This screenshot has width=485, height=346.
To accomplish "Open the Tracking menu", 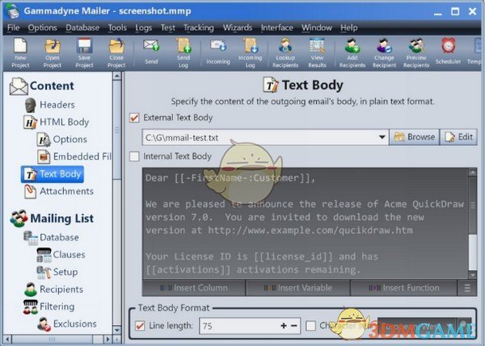I will [199, 27].
